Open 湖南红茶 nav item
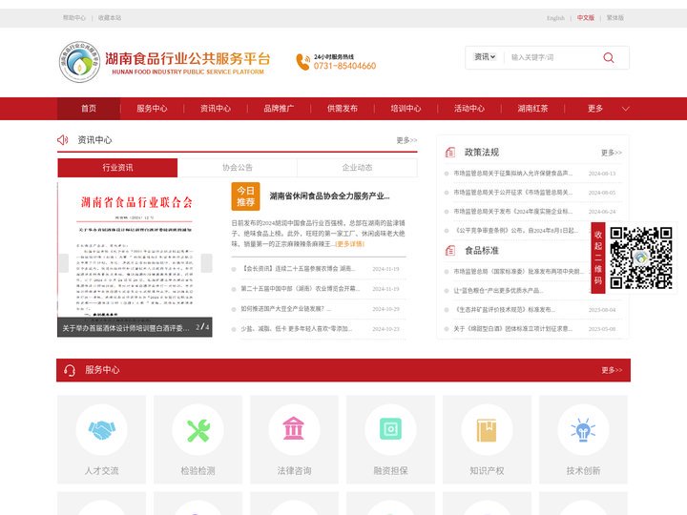The width and height of the screenshot is (687, 515). (532, 108)
